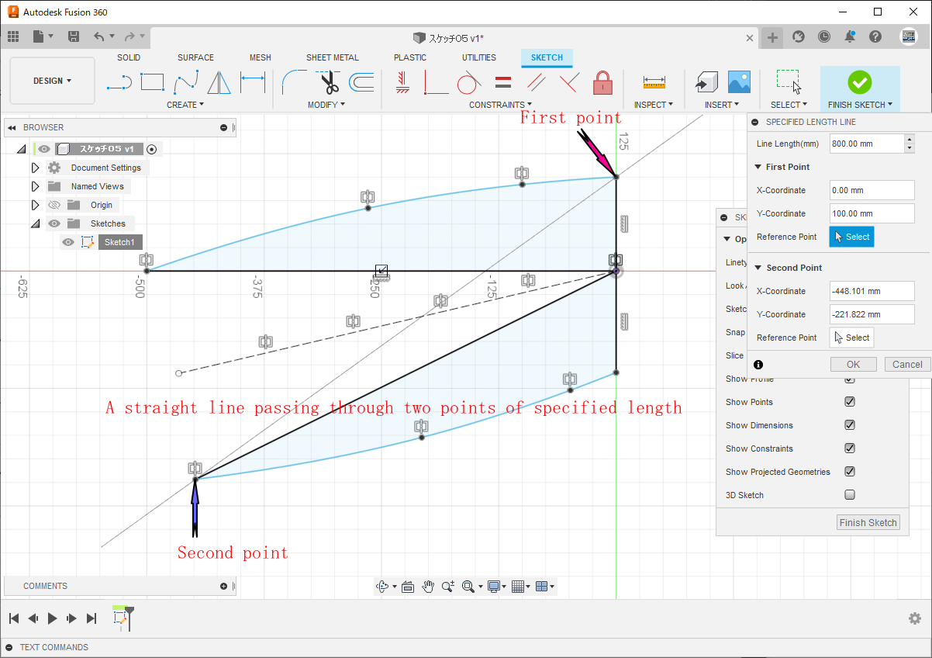Save the document with the disk icon
This screenshot has width=932, height=658.
[74, 36]
